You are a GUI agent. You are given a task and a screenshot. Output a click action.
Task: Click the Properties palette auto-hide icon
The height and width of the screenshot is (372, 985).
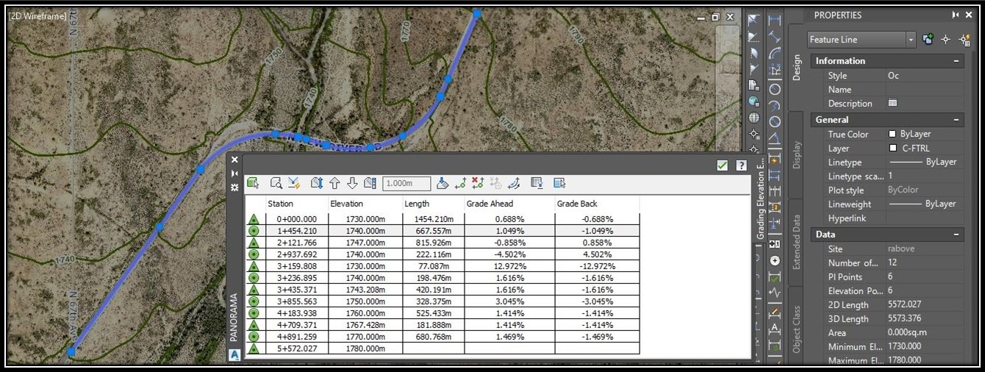[x=956, y=15]
